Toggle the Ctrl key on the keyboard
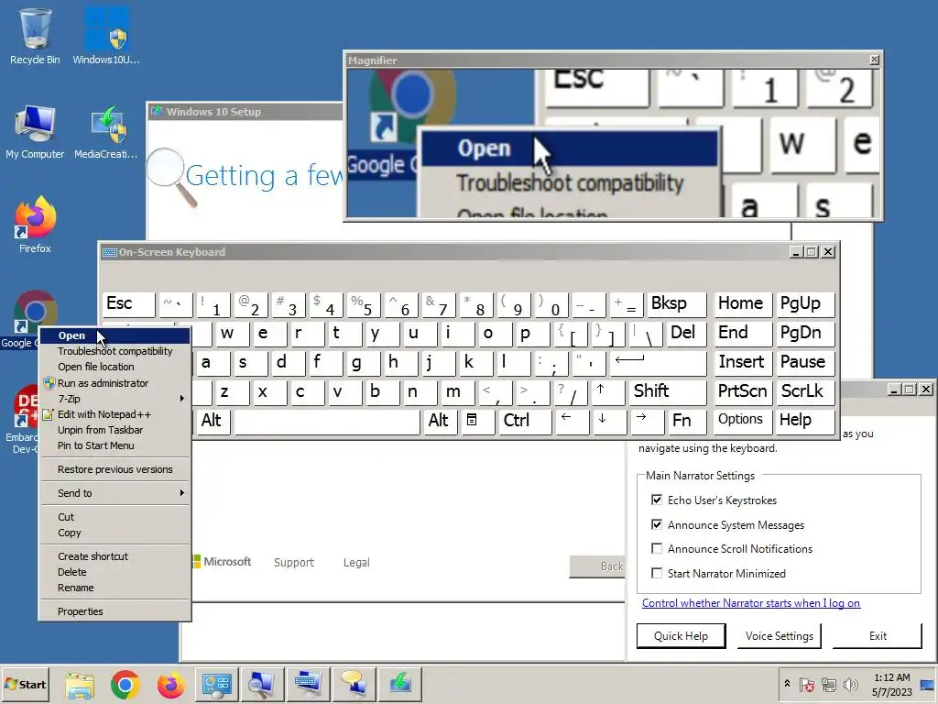The height and width of the screenshot is (704, 938). click(524, 421)
